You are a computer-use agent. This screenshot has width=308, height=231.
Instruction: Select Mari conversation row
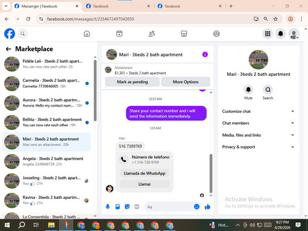(x=46, y=142)
